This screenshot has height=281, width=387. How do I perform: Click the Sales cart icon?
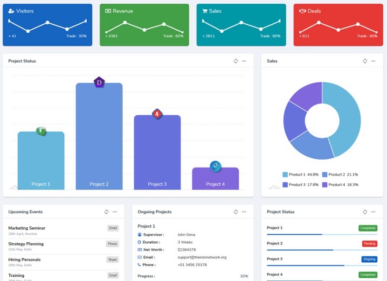205,11
